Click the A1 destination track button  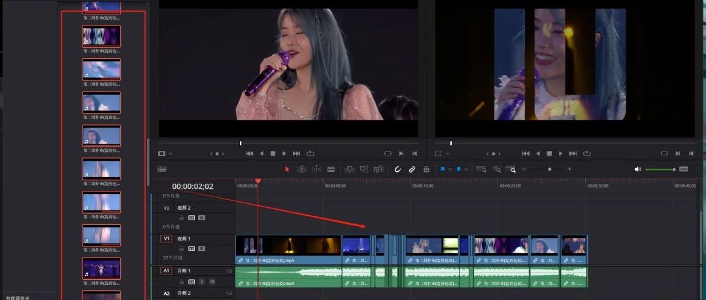(166, 271)
